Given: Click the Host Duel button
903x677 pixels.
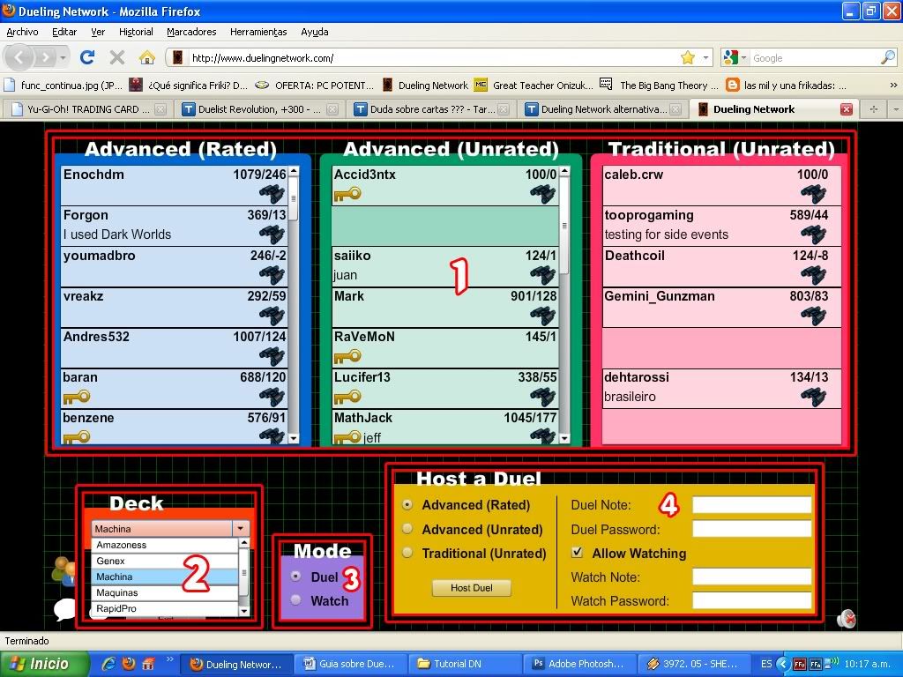Looking at the screenshot, I should 471,588.
